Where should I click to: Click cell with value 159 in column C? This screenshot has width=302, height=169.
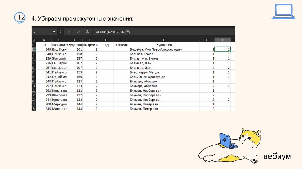(x=75, y=72)
